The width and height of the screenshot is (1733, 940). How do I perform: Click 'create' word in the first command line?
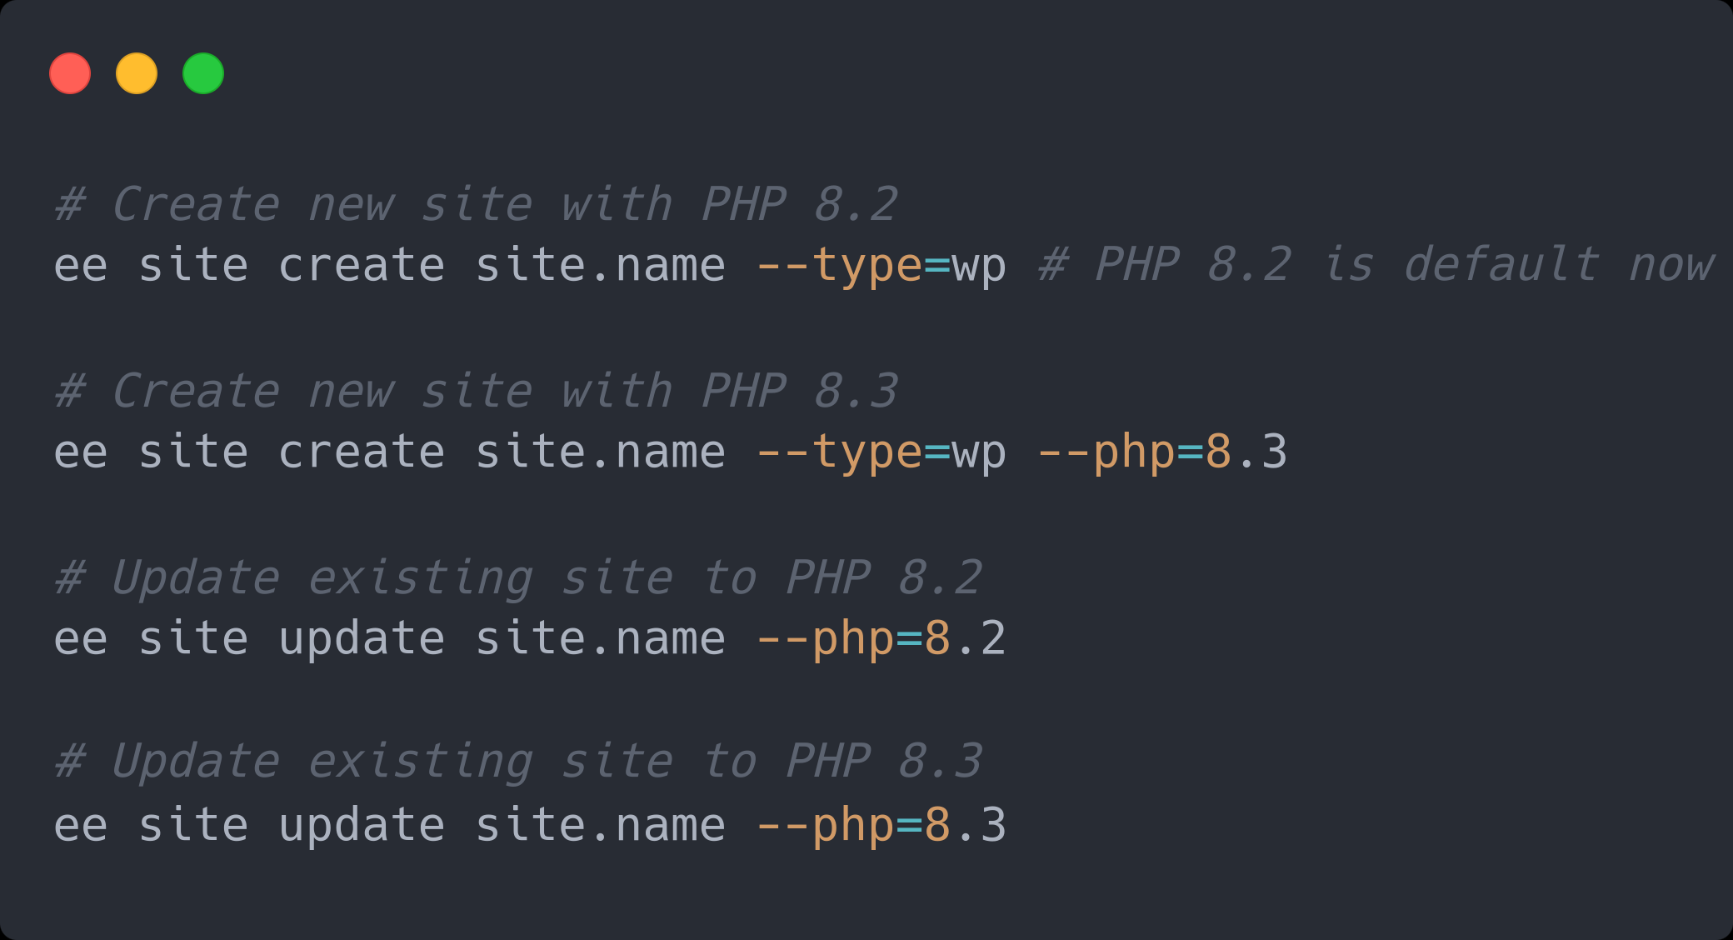[362, 265]
